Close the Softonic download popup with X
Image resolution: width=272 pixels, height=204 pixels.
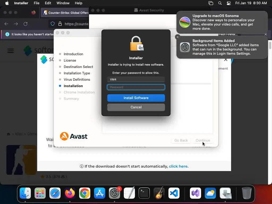click(x=226, y=60)
